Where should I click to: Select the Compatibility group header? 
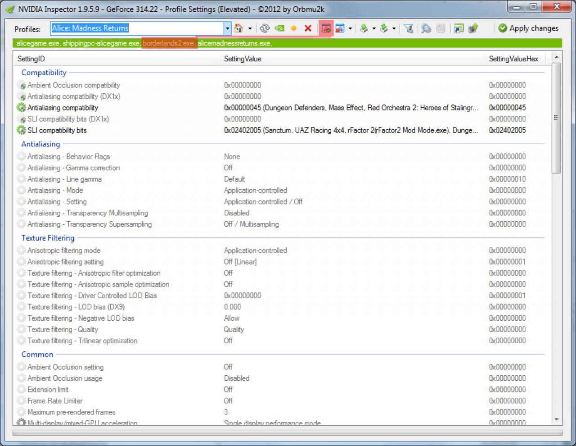click(44, 73)
